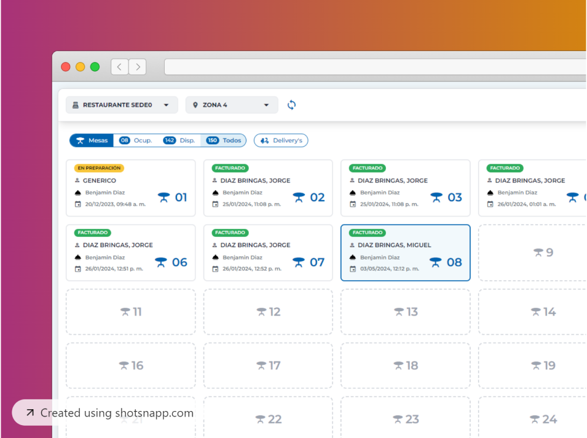This screenshot has height=438, width=587.
Task: Click the GENERICO customer name
Action: click(99, 180)
